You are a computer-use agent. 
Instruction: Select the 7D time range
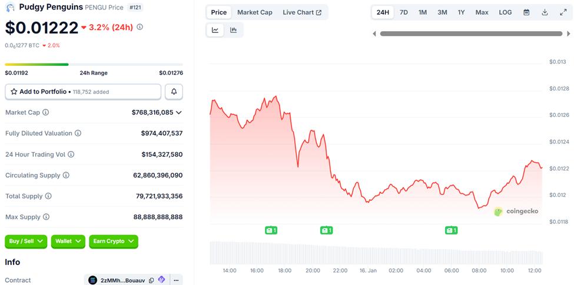tap(404, 12)
